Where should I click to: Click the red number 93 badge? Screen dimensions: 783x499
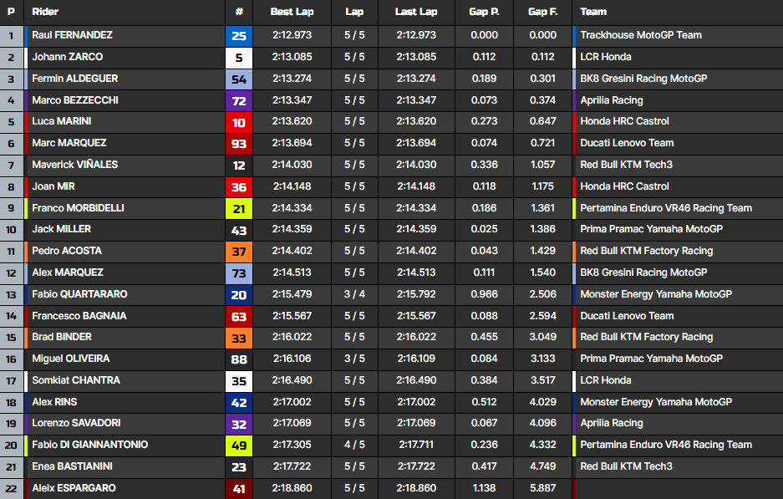tap(239, 144)
